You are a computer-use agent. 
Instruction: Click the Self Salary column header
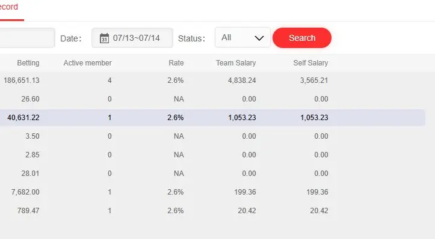[x=310, y=63]
